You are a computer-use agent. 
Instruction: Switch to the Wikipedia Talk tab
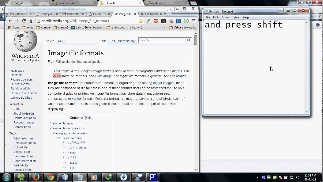click(60, 41)
